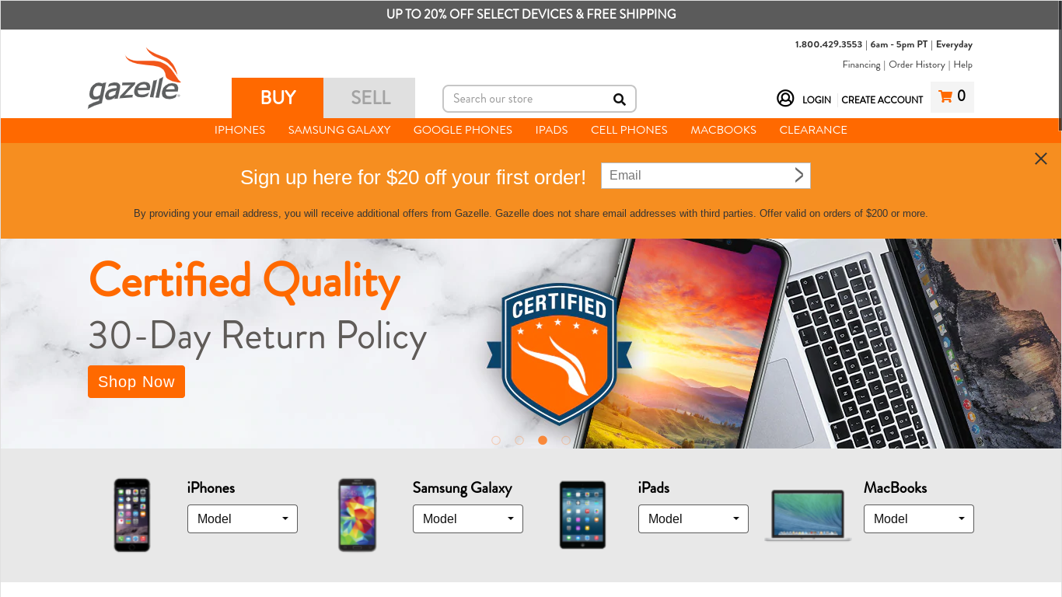The height and width of the screenshot is (597, 1062).
Task: Open the GOOGLE PHONES menu item
Action: point(463,130)
